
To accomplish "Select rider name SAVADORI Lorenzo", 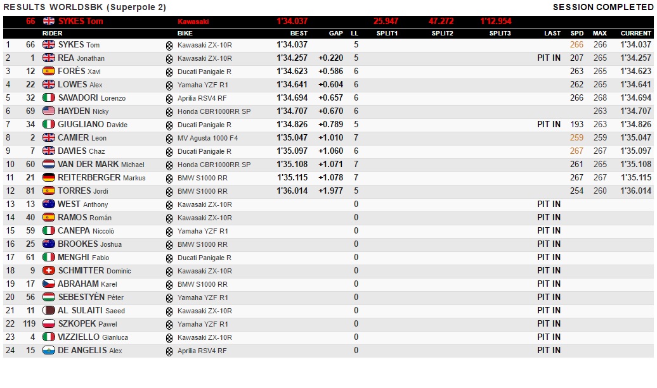I will tap(91, 98).
